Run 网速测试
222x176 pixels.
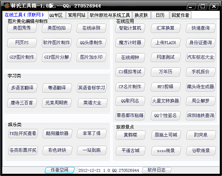[x=166, y=57]
